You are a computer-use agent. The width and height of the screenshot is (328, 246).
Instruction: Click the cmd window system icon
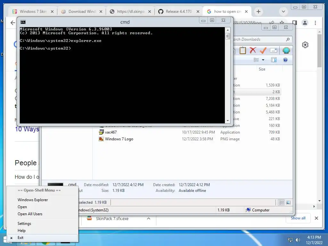23,22
